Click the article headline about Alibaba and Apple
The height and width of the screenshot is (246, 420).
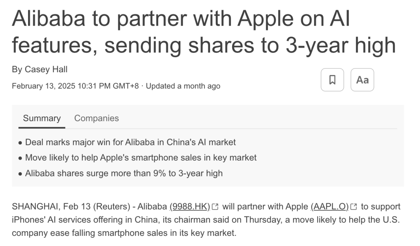click(203, 32)
